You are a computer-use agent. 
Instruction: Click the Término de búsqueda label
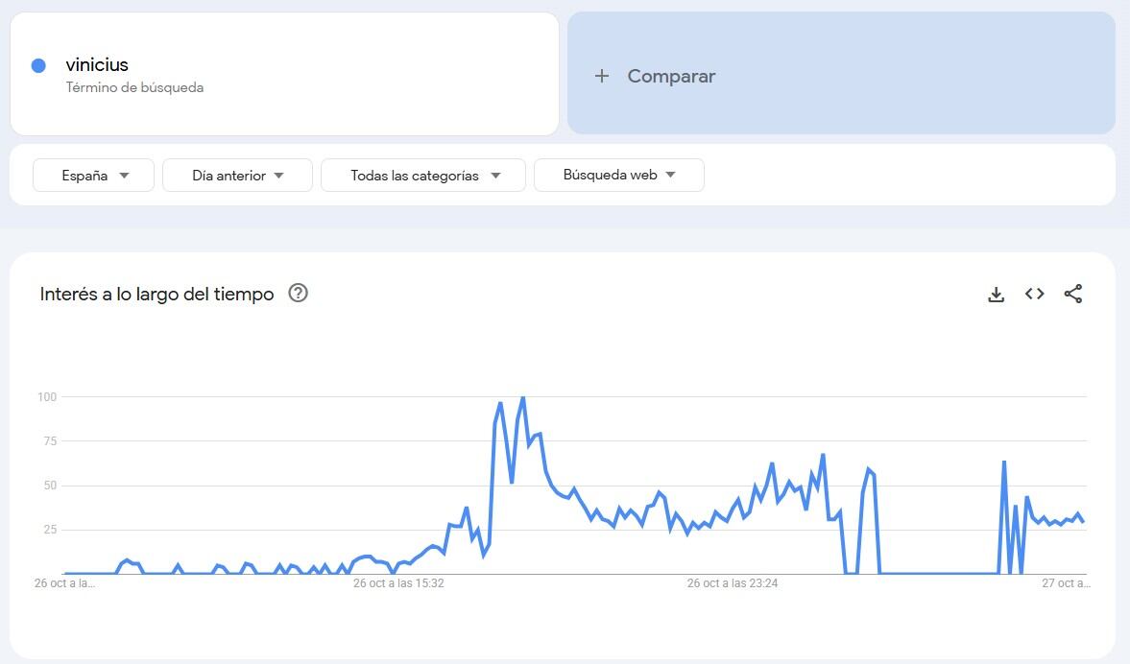coord(134,87)
